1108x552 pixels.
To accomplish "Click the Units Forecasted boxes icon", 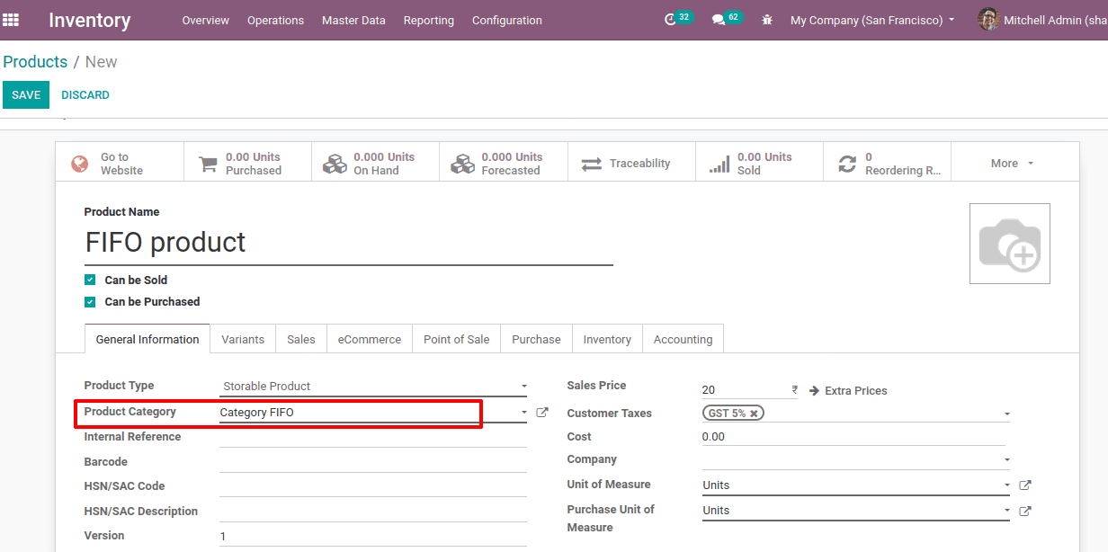I will click(x=463, y=164).
